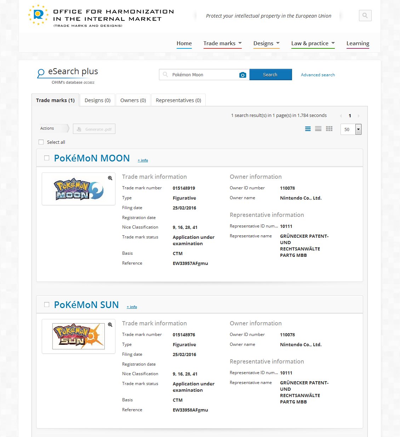Zoom the Pokémon Sun logo image
The width and height of the screenshot is (400, 437).
pos(110,325)
